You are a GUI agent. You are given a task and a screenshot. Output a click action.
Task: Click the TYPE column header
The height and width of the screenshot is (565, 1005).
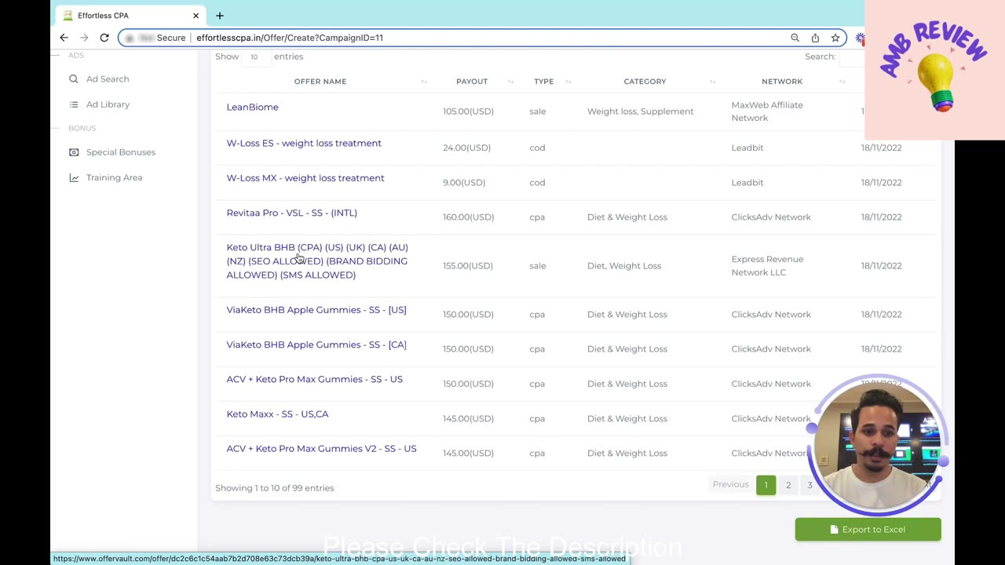click(x=543, y=82)
